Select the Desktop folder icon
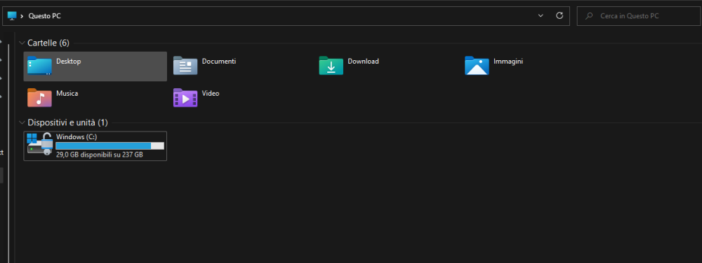The width and height of the screenshot is (702, 263). coord(39,66)
